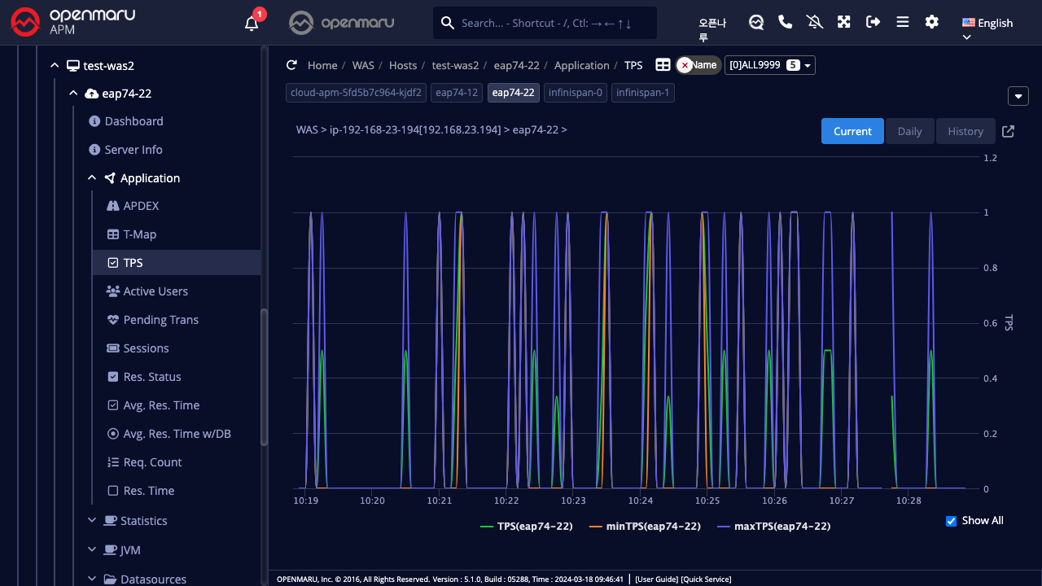
Task: Click the logout icon in header
Action: [873, 22]
